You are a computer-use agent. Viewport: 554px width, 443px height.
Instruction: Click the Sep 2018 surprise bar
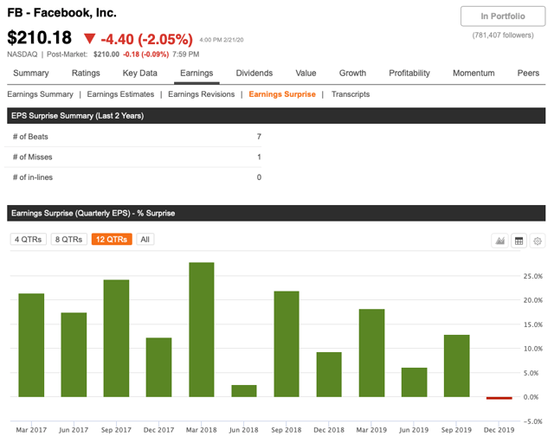[x=287, y=344]
